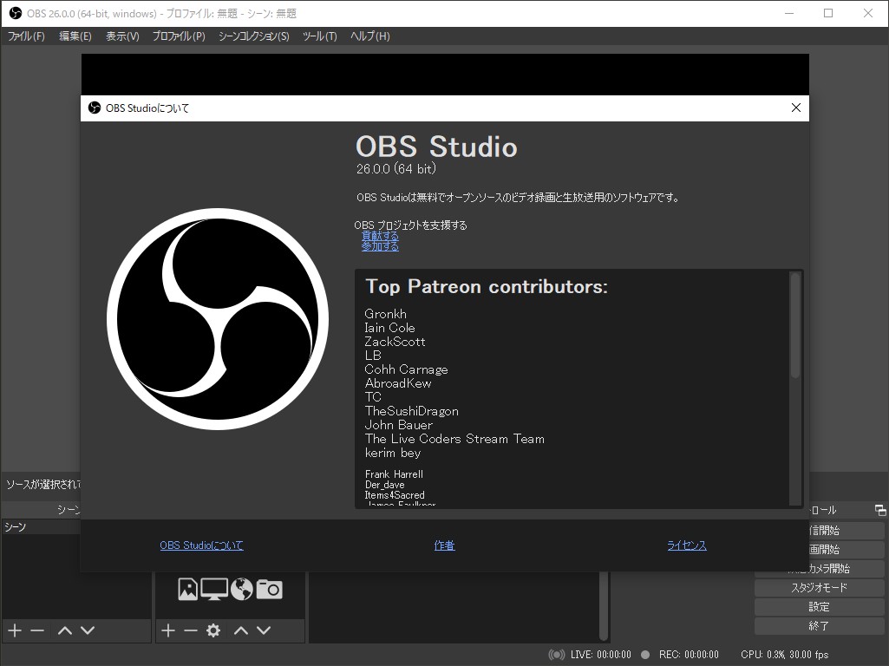This screenshot has width=889, height=666.
Task: Quit OBS via the 終了 button
Action: pos(818,625)
